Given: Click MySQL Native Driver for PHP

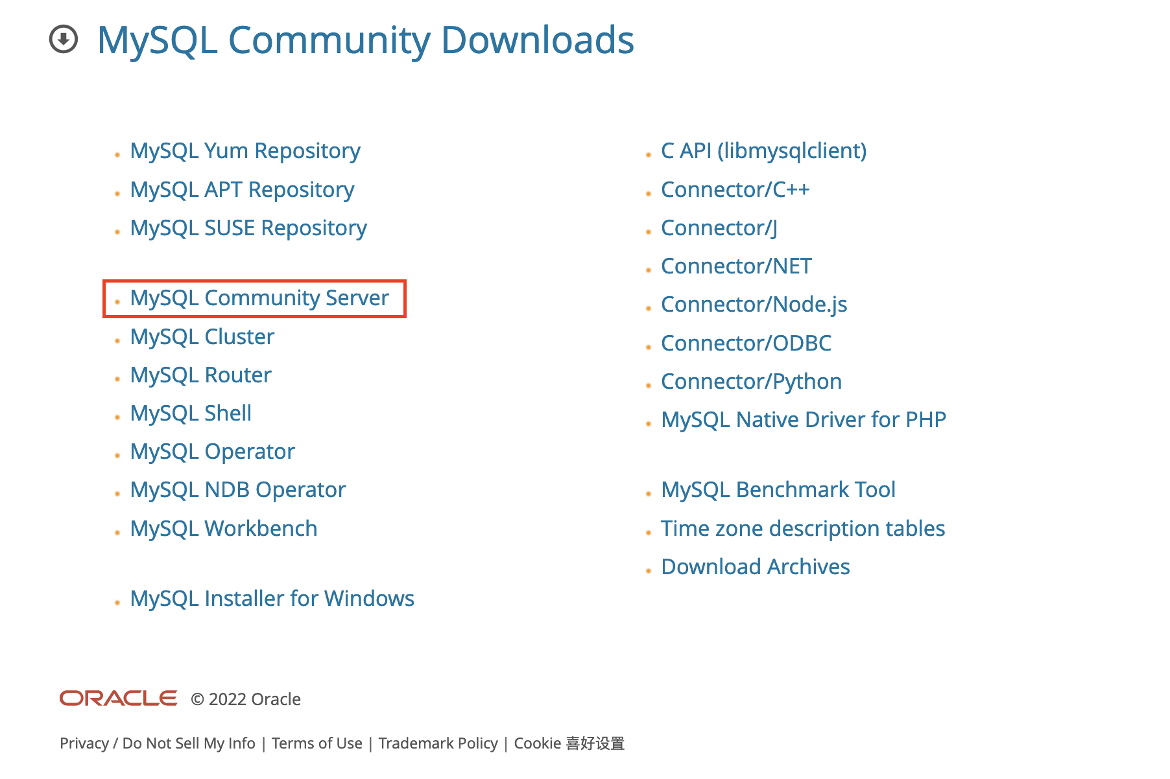Looking at the screenshot, I should click(803, 420).
